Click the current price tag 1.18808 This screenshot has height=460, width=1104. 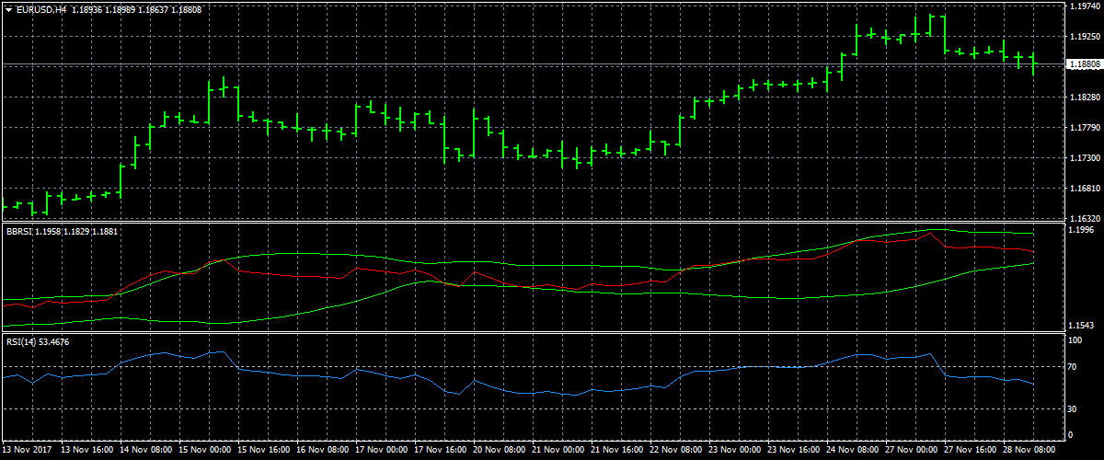(x=1084, y=64)
